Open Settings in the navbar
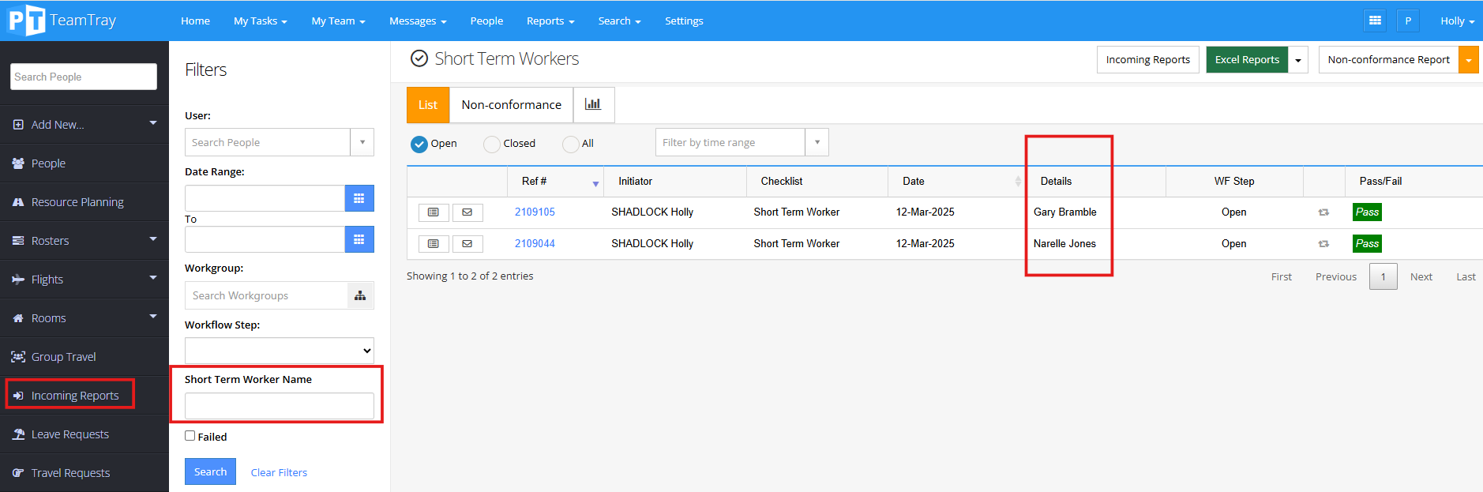 (684, 21)
